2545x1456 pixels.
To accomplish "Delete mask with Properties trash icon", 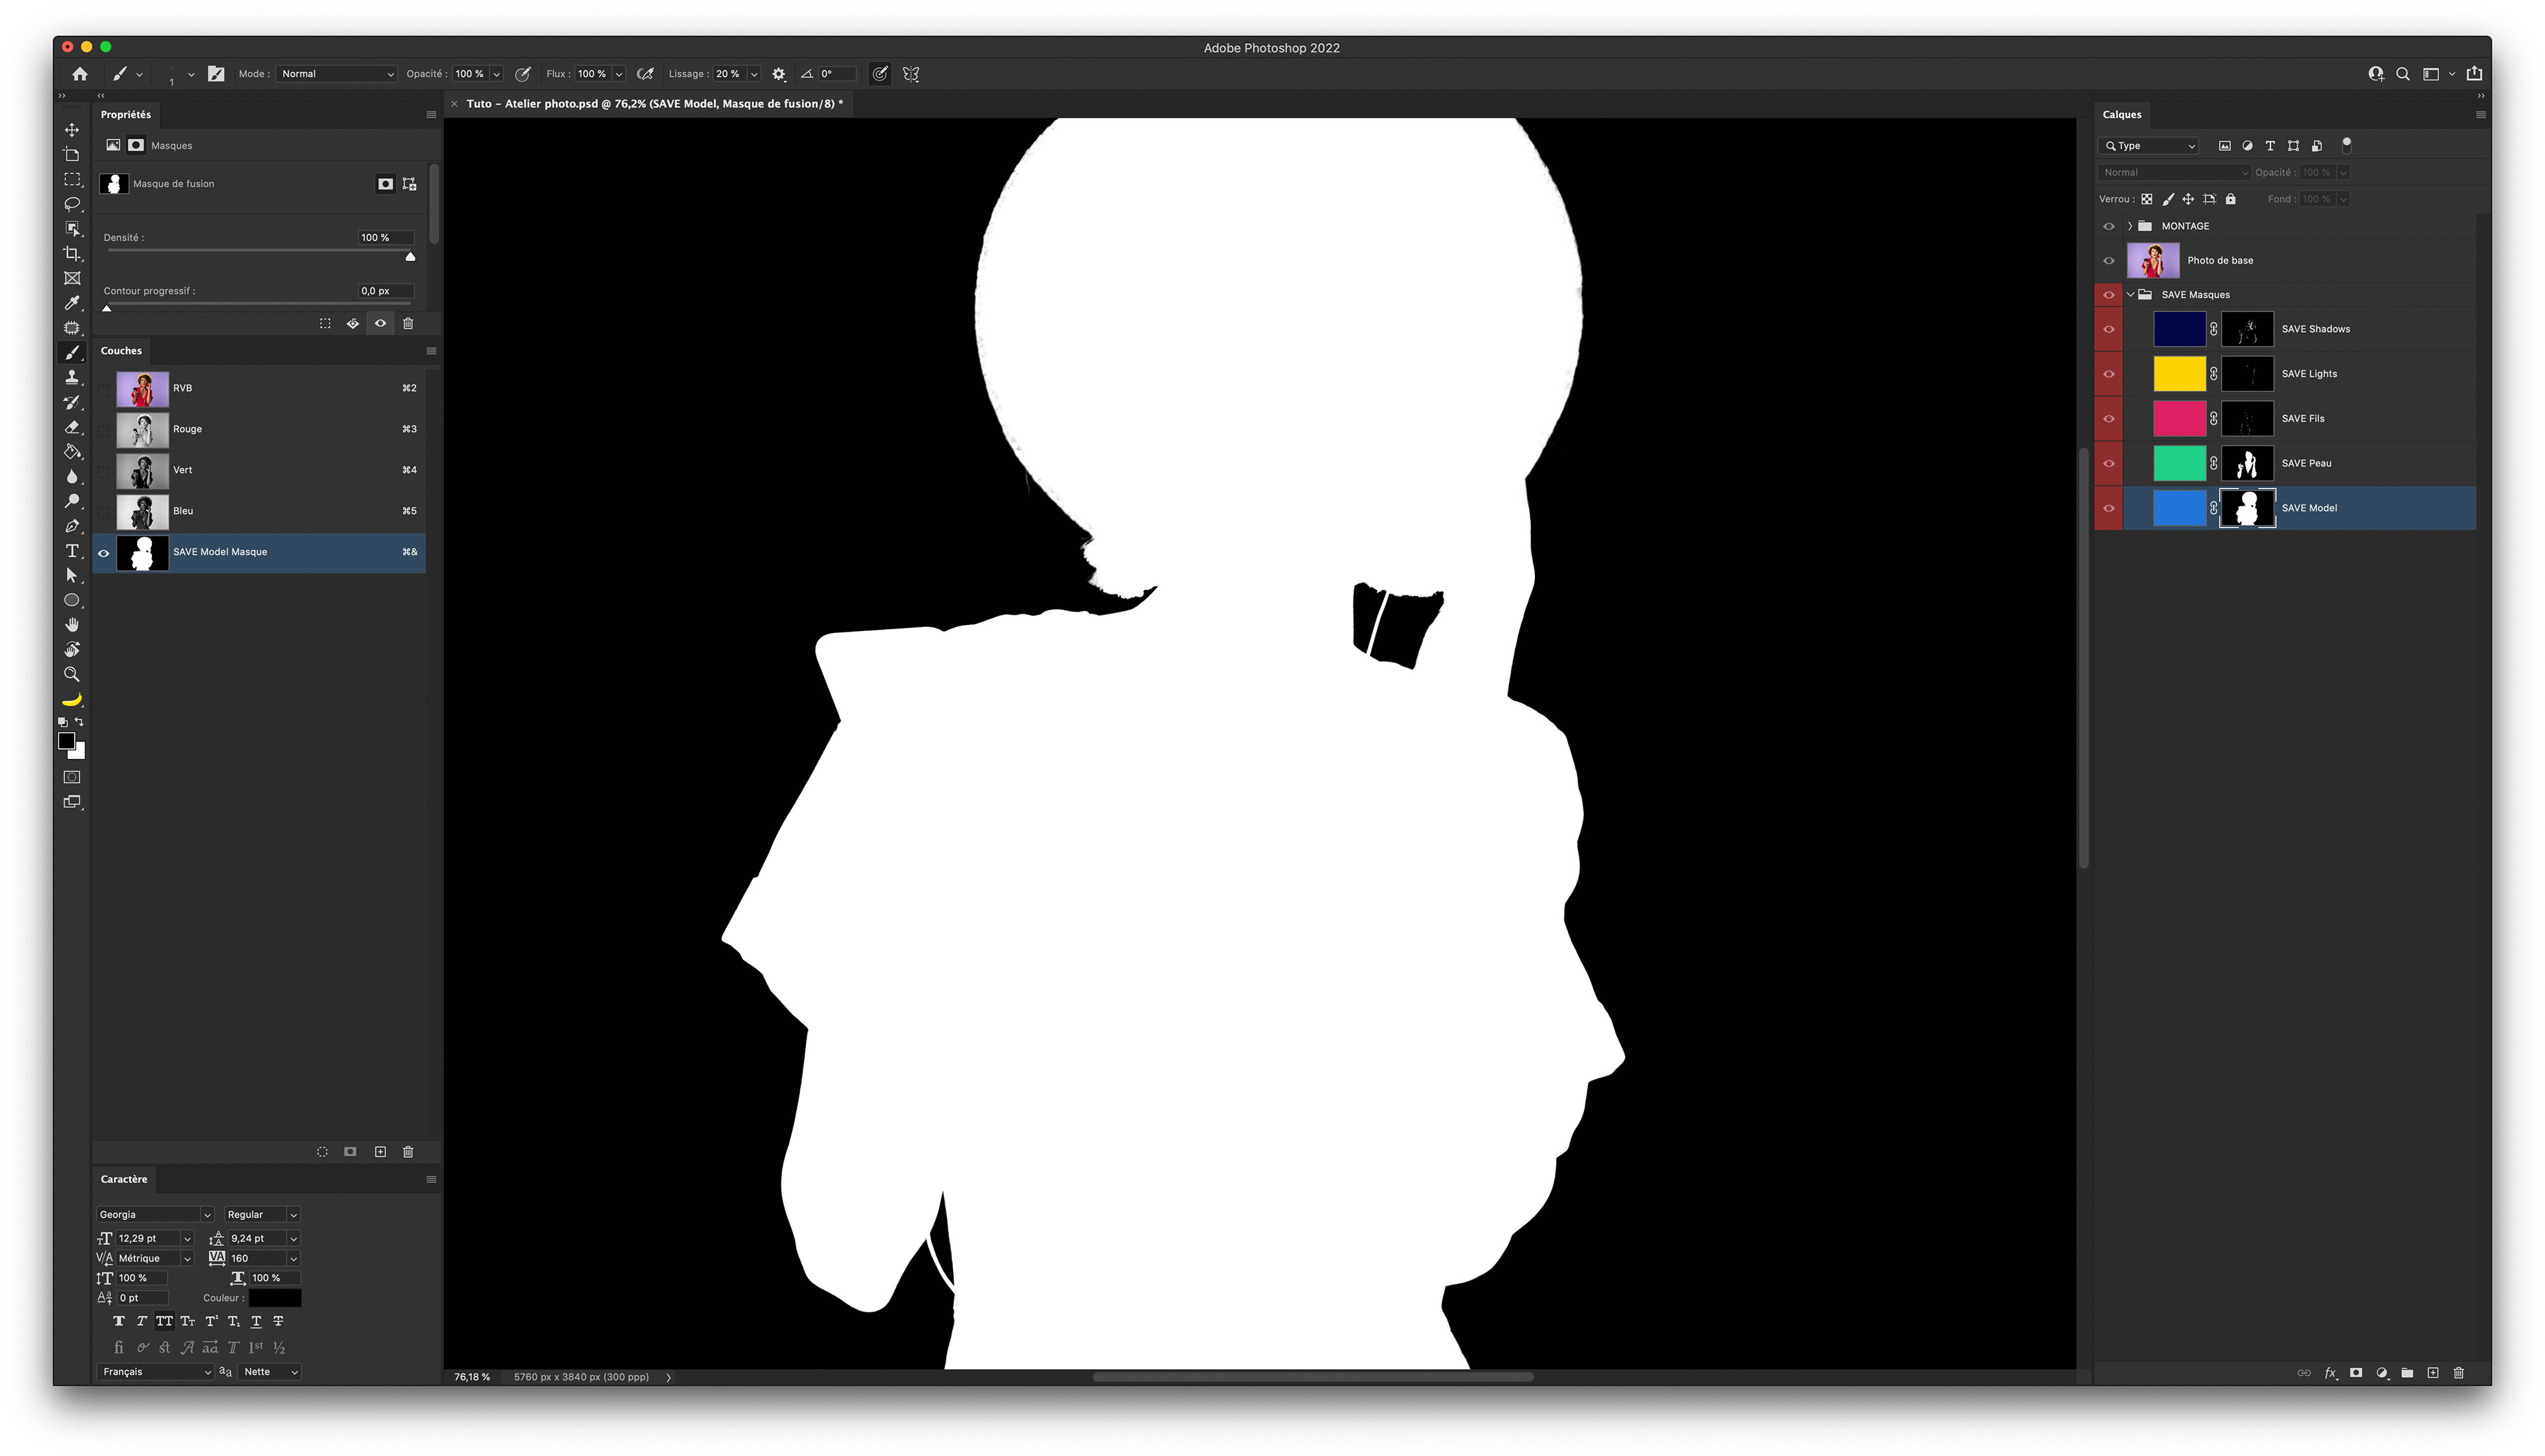I will click(x=408, y=323).
